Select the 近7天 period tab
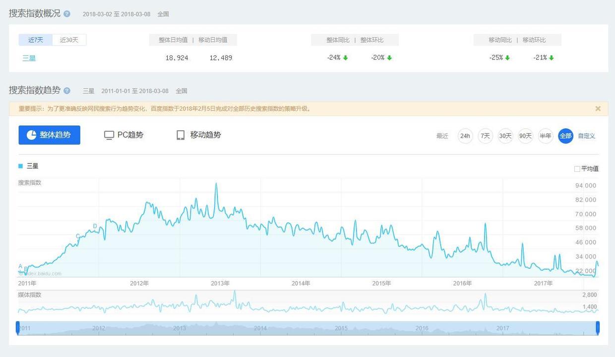The width and height of the screenshot is (615, 357). click(36, 40)
